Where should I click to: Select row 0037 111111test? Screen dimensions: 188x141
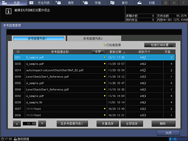point(94,109)
